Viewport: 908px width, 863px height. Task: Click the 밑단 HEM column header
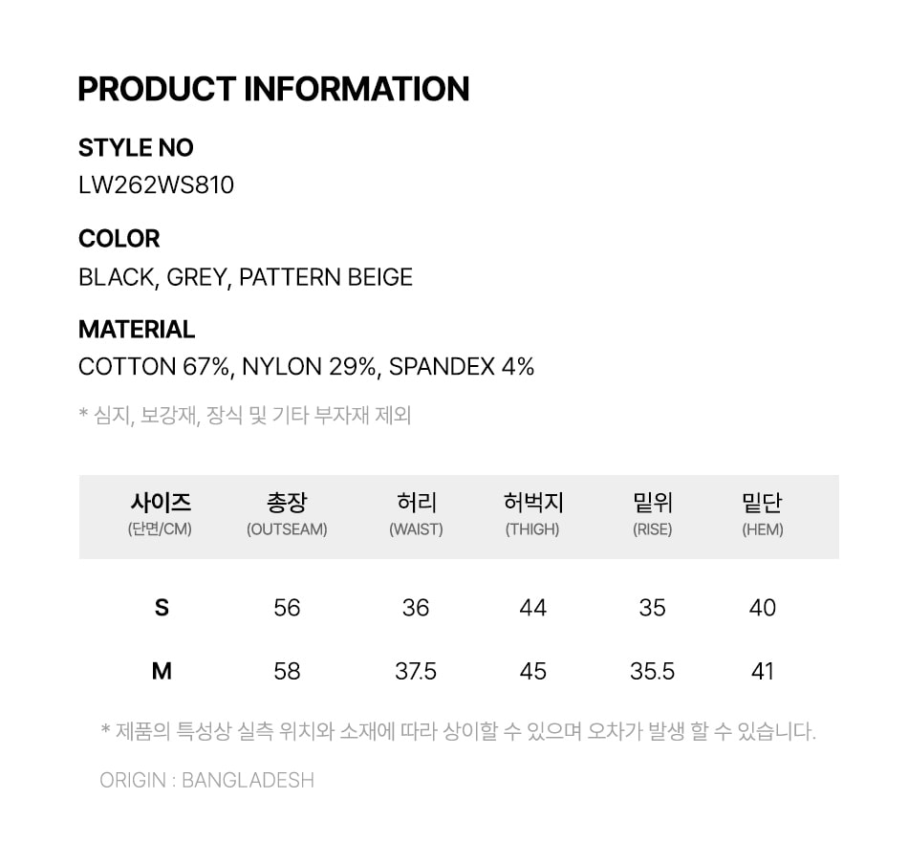point(762,513)
